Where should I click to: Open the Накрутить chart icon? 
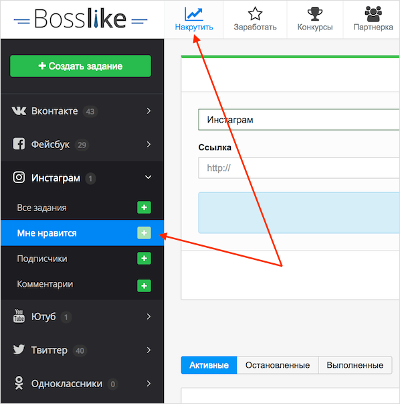click(194, 14)
